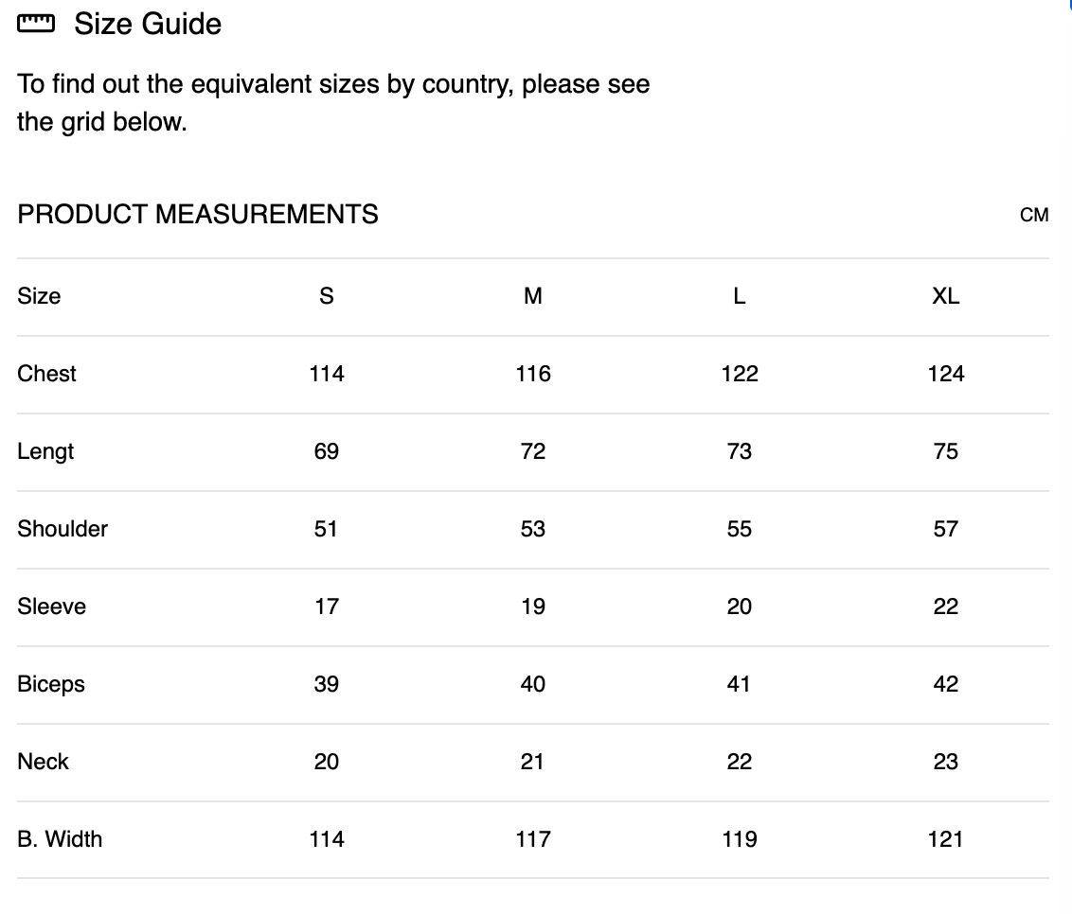
Task: Click the Lengt row label
Action: coord(45,451)
